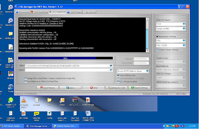Toggle the Main file enable checkbox
This screenshot has height=138, width=220.
(111, 66)
